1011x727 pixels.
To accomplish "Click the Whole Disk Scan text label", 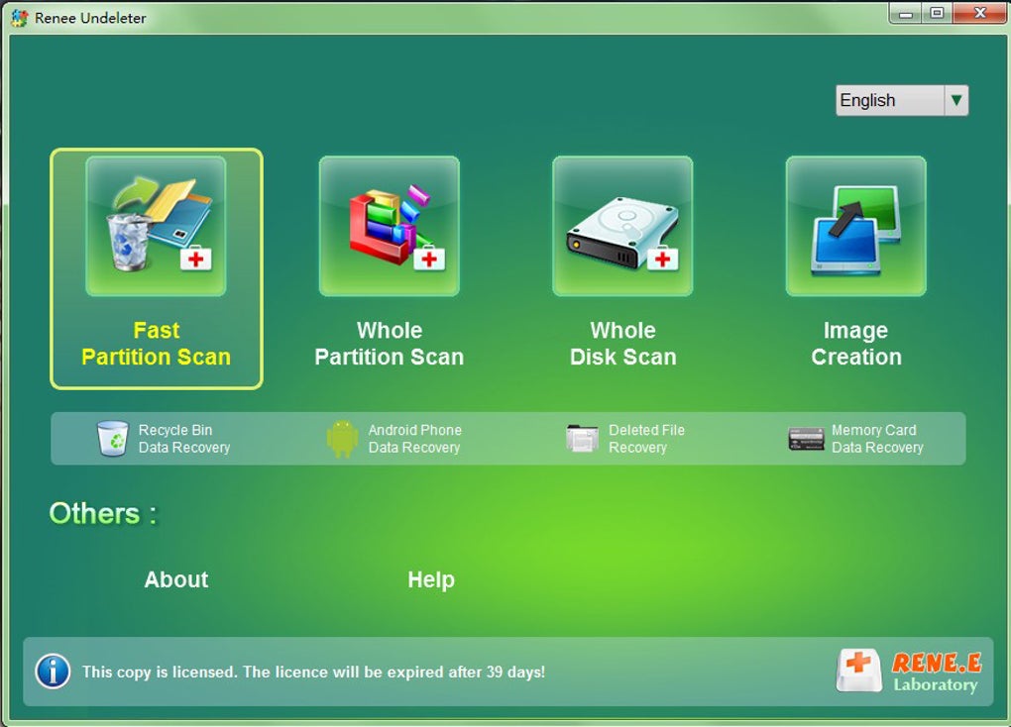I will (622, 344).
